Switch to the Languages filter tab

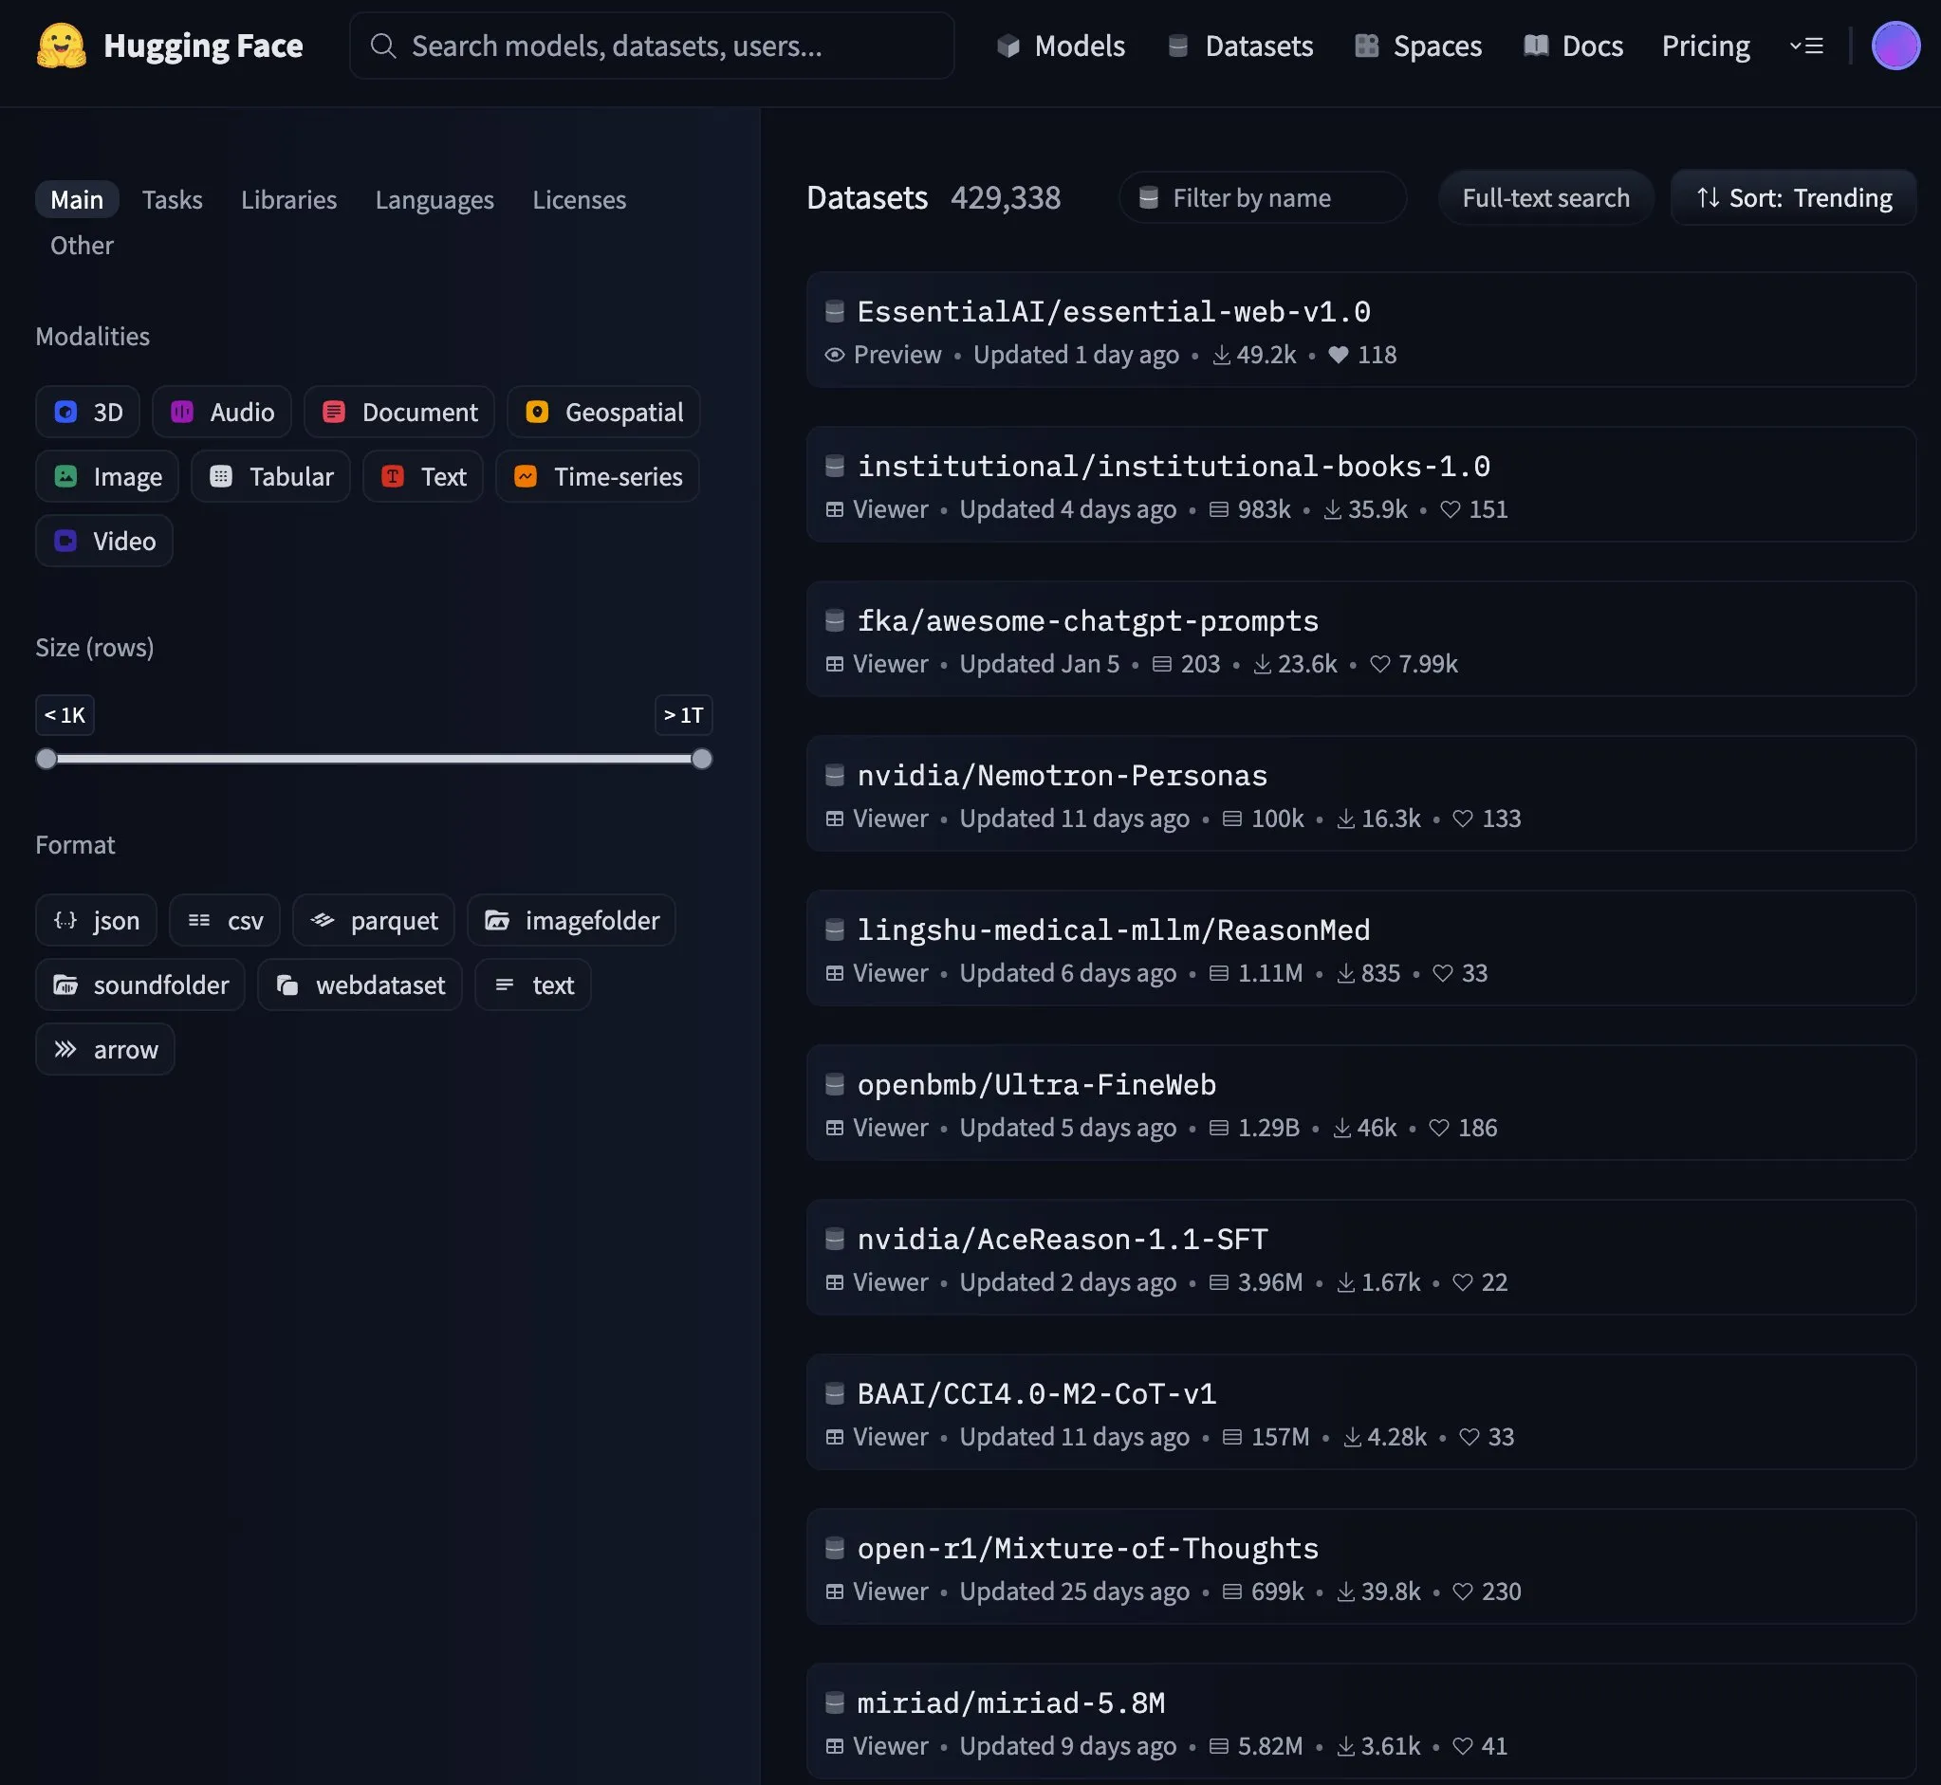coord(434,199)
